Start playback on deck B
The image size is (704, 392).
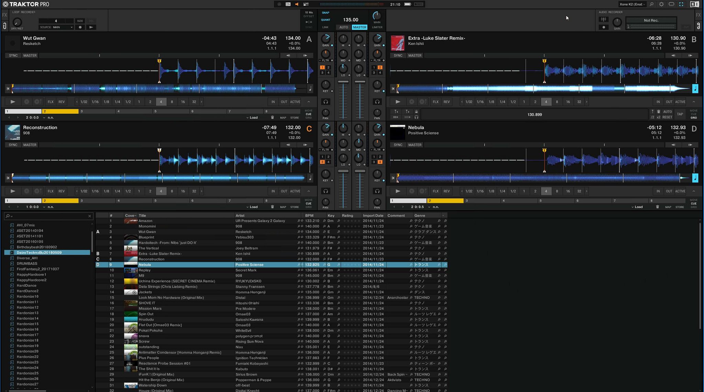coord(398,102)
